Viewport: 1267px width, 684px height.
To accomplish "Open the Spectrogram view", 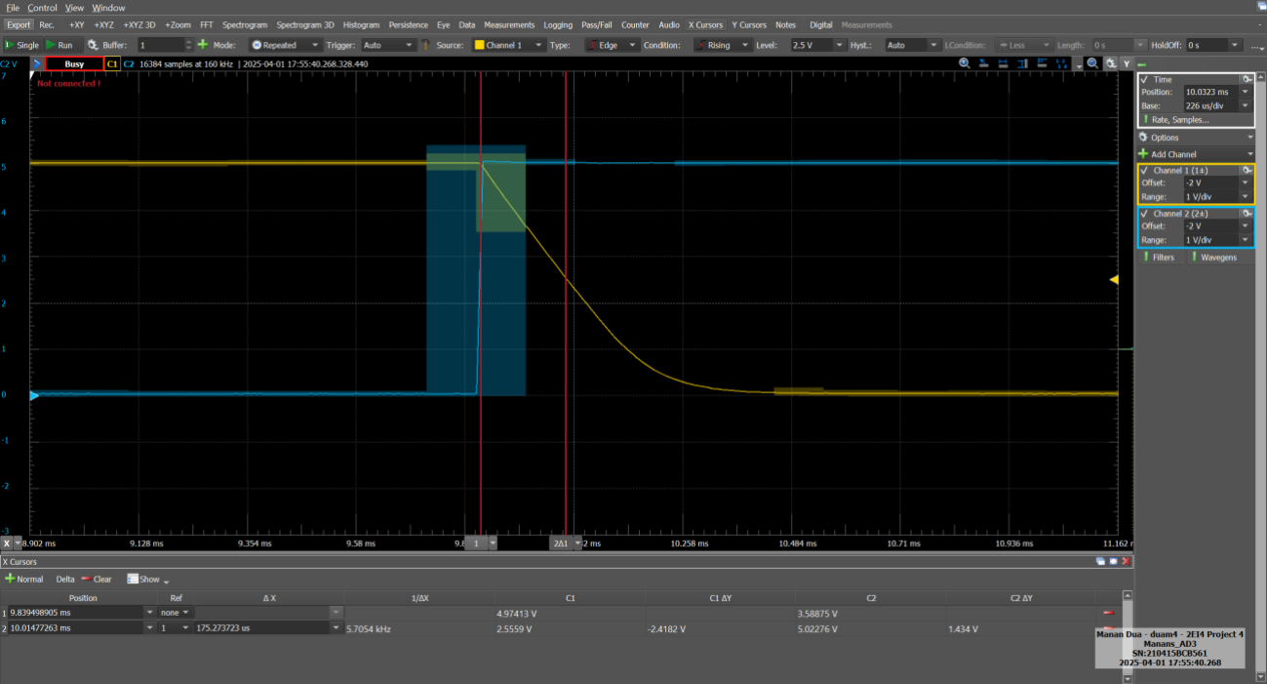I will pyautogui.click(x=246, y=24).
